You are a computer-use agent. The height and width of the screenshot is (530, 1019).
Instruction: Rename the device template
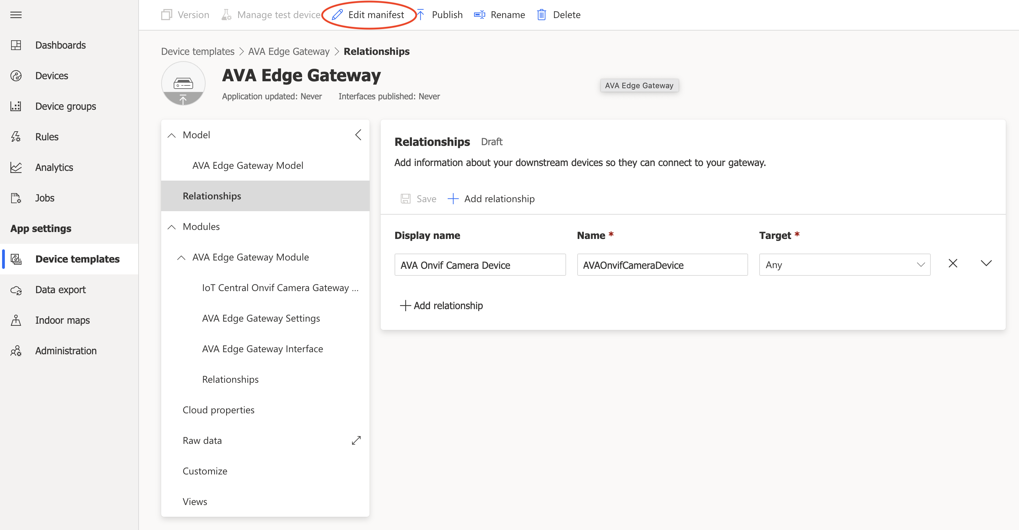pyautogui.click(x=500, y=15)
